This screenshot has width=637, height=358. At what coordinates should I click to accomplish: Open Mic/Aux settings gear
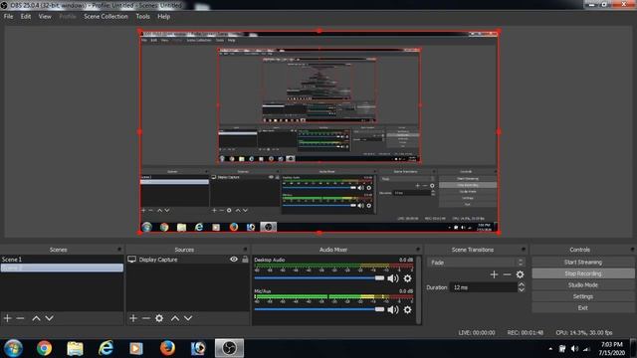tap(407, 309)
